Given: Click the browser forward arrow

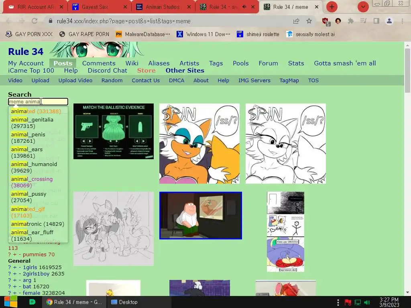Looking at the screenshot, I should [x=22, y=21].
